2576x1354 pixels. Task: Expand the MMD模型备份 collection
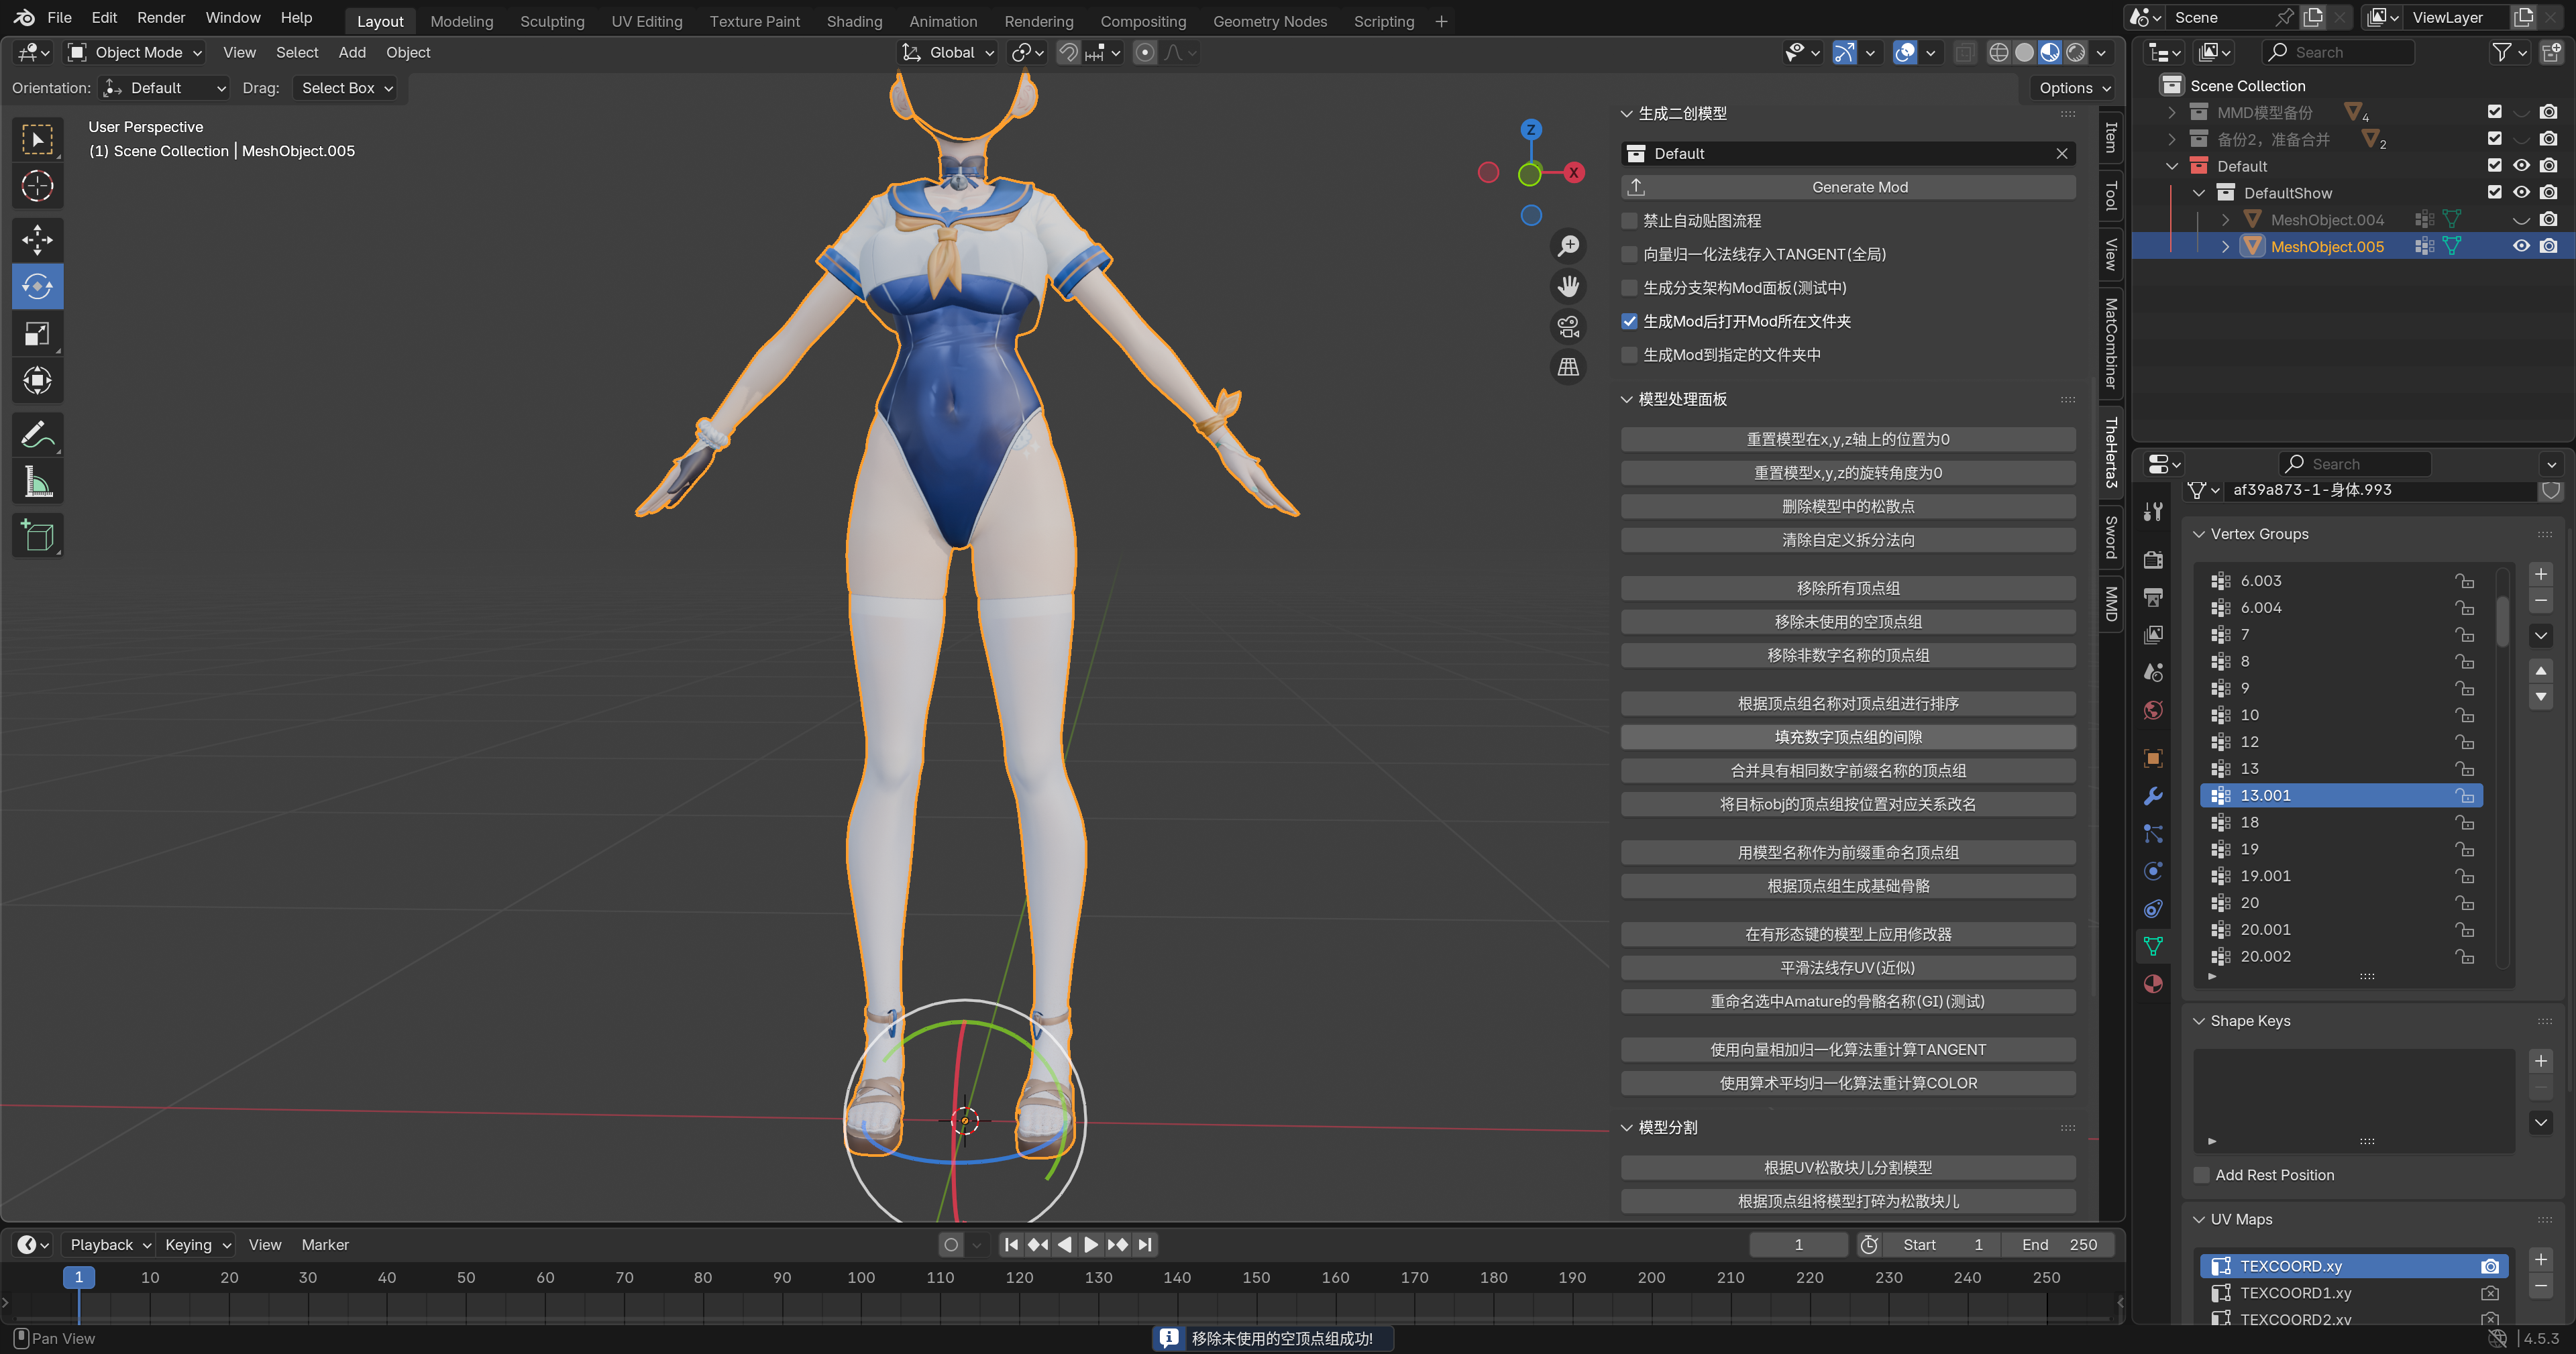point(2172,112)
